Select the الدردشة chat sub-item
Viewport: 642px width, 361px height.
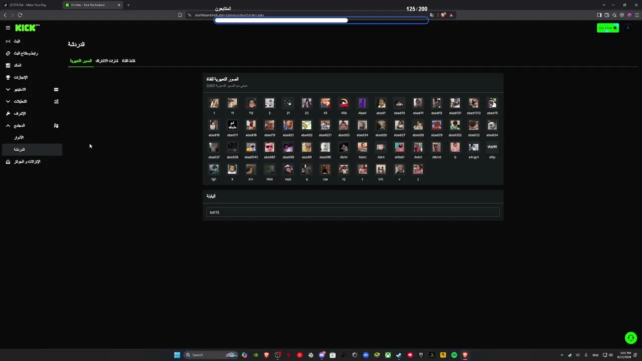pos(31,149)
